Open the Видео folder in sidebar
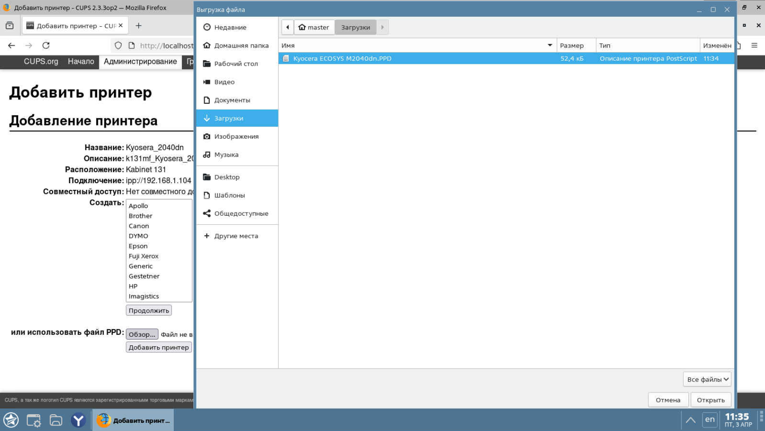 224,82
